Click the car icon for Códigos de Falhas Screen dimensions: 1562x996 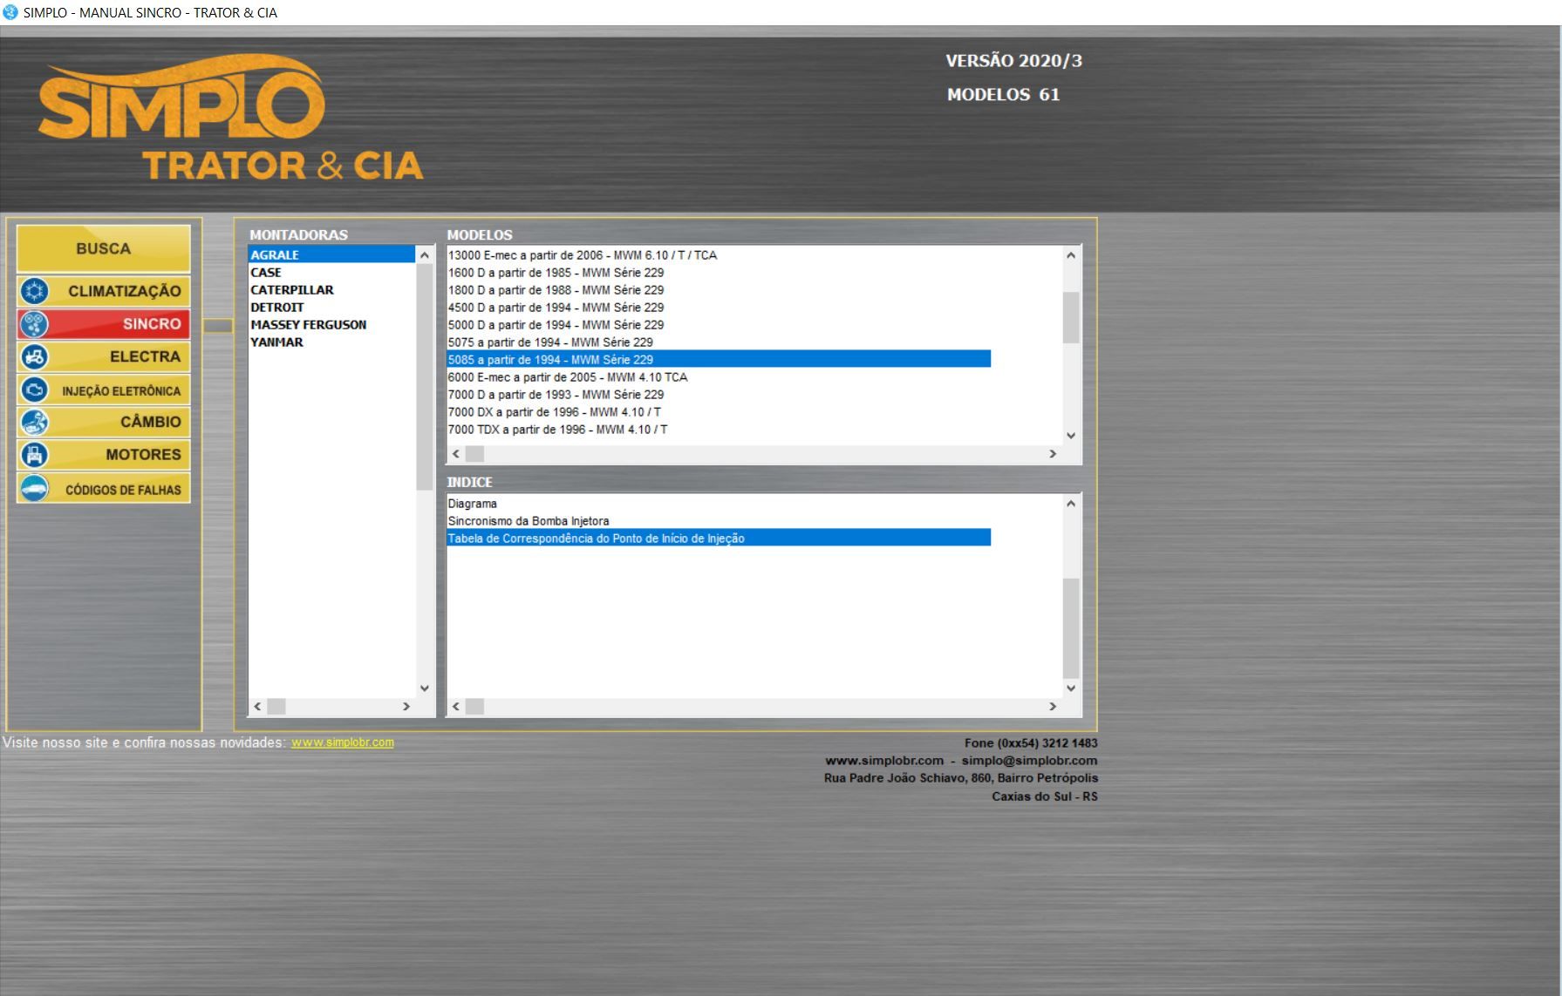(35, 489)
